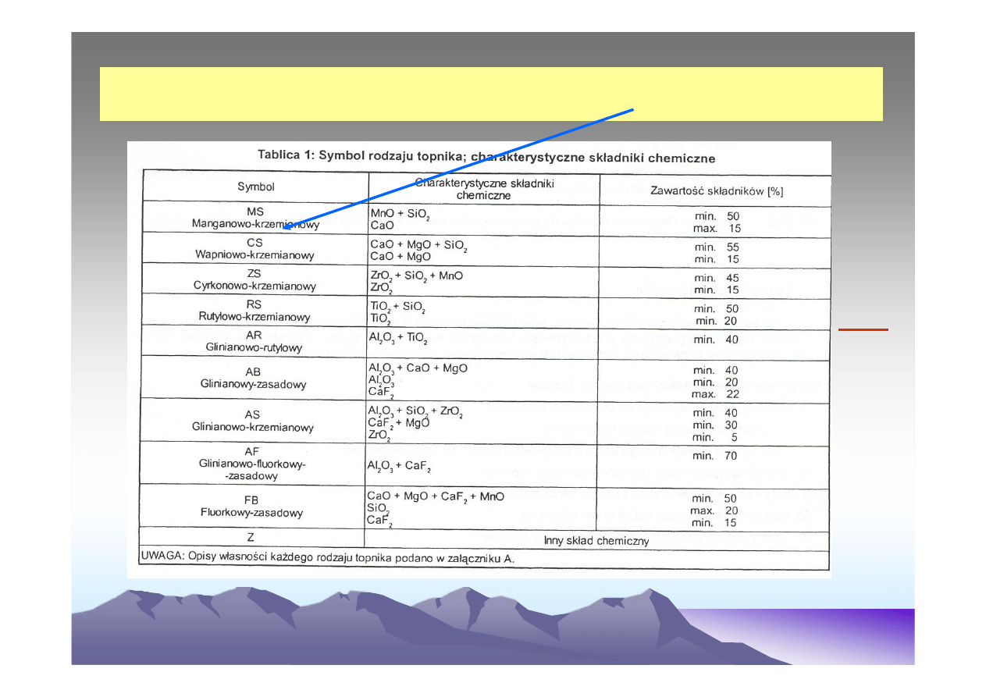Click the 'Manganowo-krzemianowy' label

tap(255, 224)
